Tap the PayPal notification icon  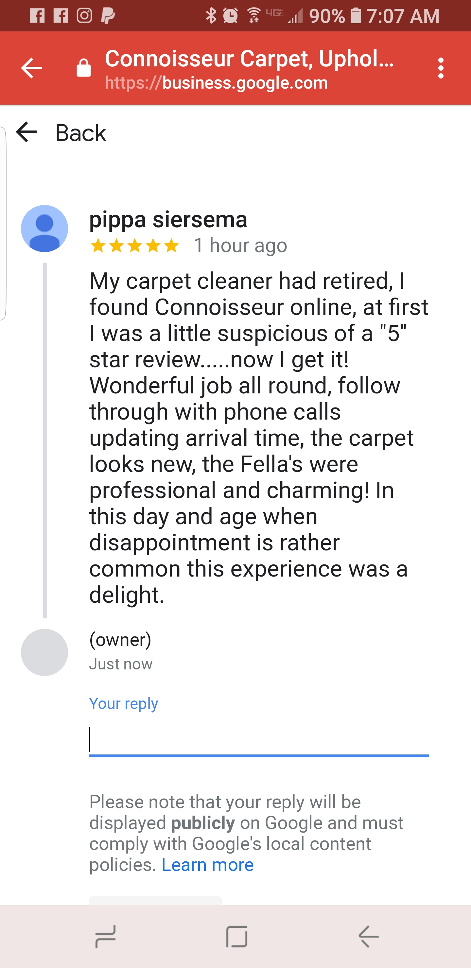(108, 15)
